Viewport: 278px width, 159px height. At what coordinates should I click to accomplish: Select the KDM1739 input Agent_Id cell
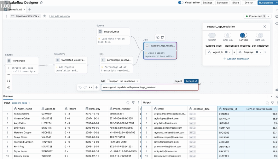click(51, 119)
